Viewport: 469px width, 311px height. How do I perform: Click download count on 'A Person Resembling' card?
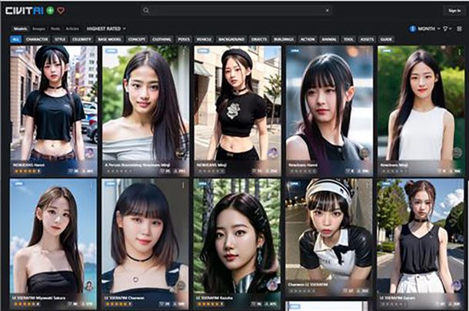click(x=180, y=171)
